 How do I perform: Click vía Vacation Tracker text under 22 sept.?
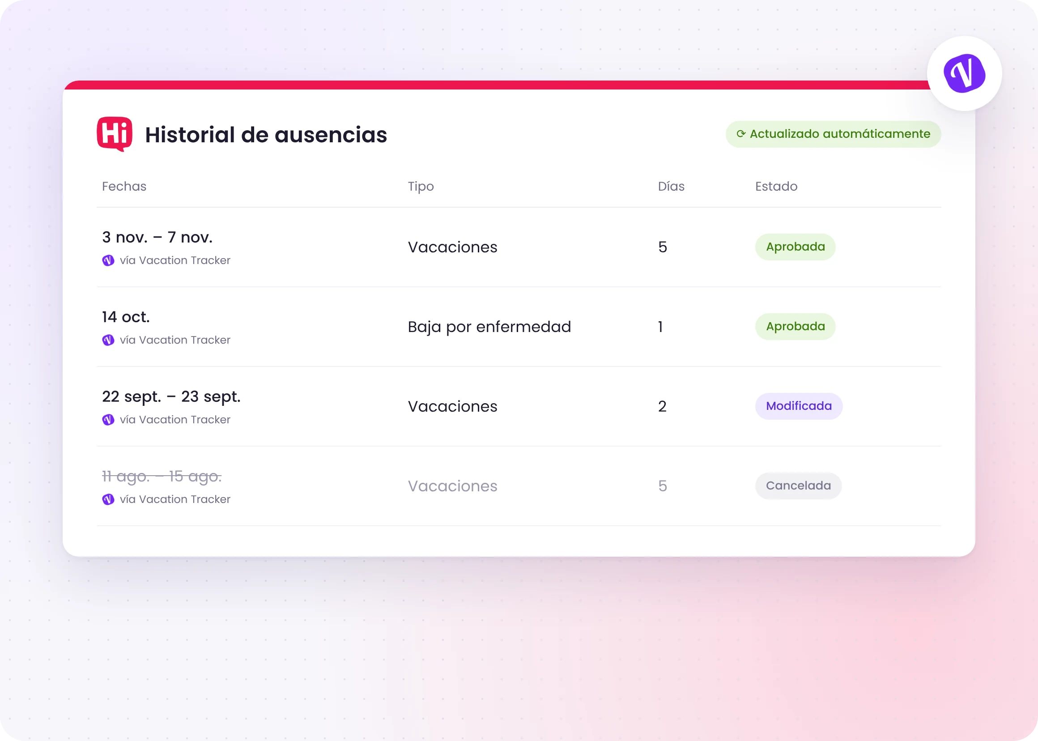point(175,420)
